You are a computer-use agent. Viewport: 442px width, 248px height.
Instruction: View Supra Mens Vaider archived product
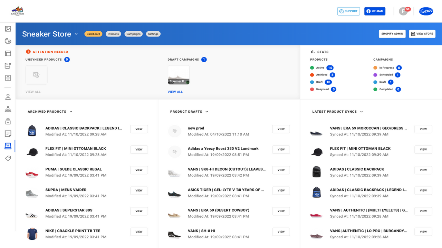[x=139, y=190]
